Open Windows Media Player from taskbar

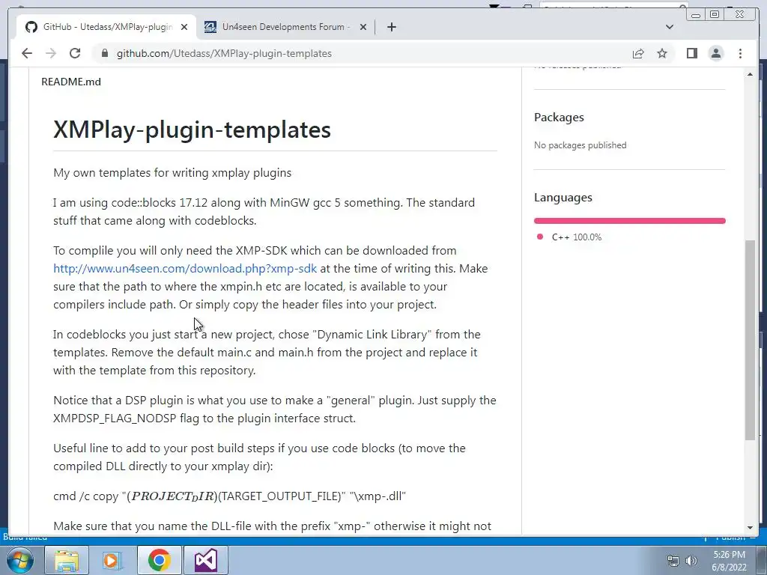point(112,560)
